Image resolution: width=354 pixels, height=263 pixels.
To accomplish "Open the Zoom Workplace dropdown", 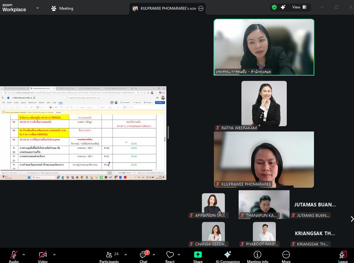I will click(38, 8).
